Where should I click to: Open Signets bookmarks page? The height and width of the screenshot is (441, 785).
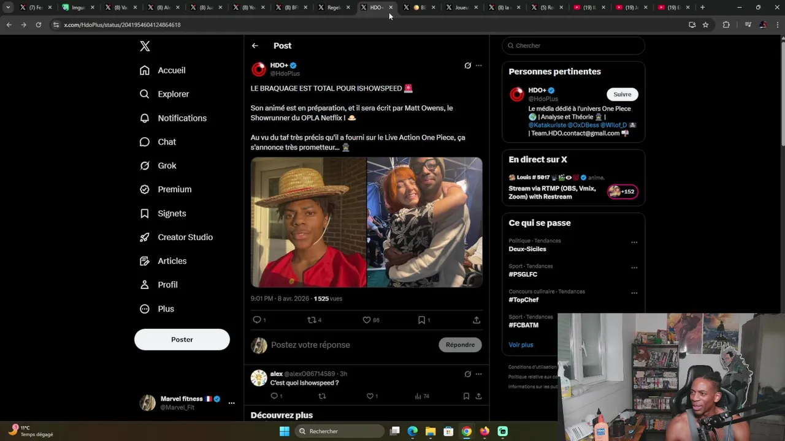tap(163, 214)
